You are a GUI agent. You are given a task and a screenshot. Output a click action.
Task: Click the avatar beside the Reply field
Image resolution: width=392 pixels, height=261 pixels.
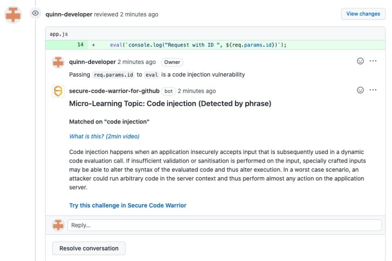57,225
